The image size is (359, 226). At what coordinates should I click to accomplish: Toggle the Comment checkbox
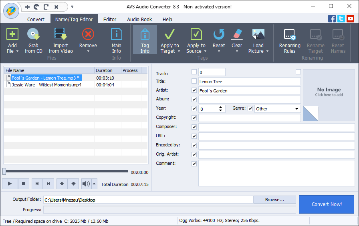pyautogui.click(x=194, y=164)
